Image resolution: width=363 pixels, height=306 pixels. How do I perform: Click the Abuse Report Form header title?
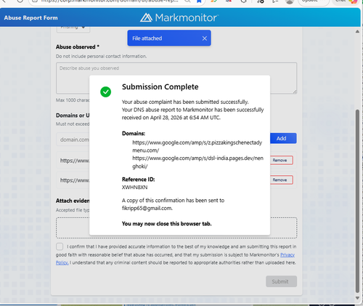point(30,17)
